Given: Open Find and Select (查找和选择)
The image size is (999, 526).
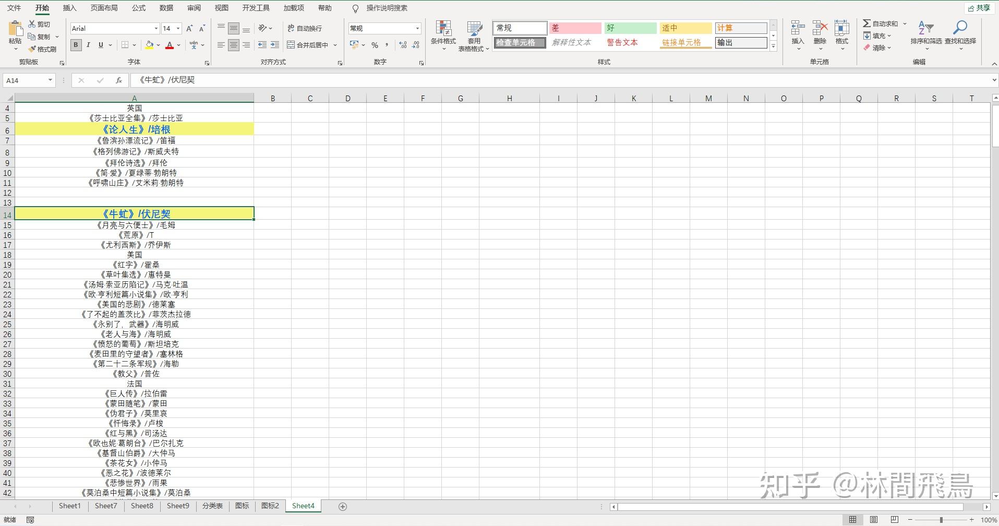Looking at the screenshot, I should click(960, 34).
